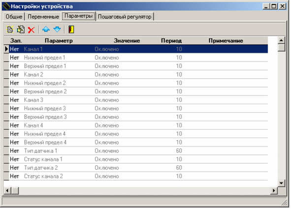Click the Зап. column header
The height and width of the screenshot is (209, 291).
tap(16, 41)
